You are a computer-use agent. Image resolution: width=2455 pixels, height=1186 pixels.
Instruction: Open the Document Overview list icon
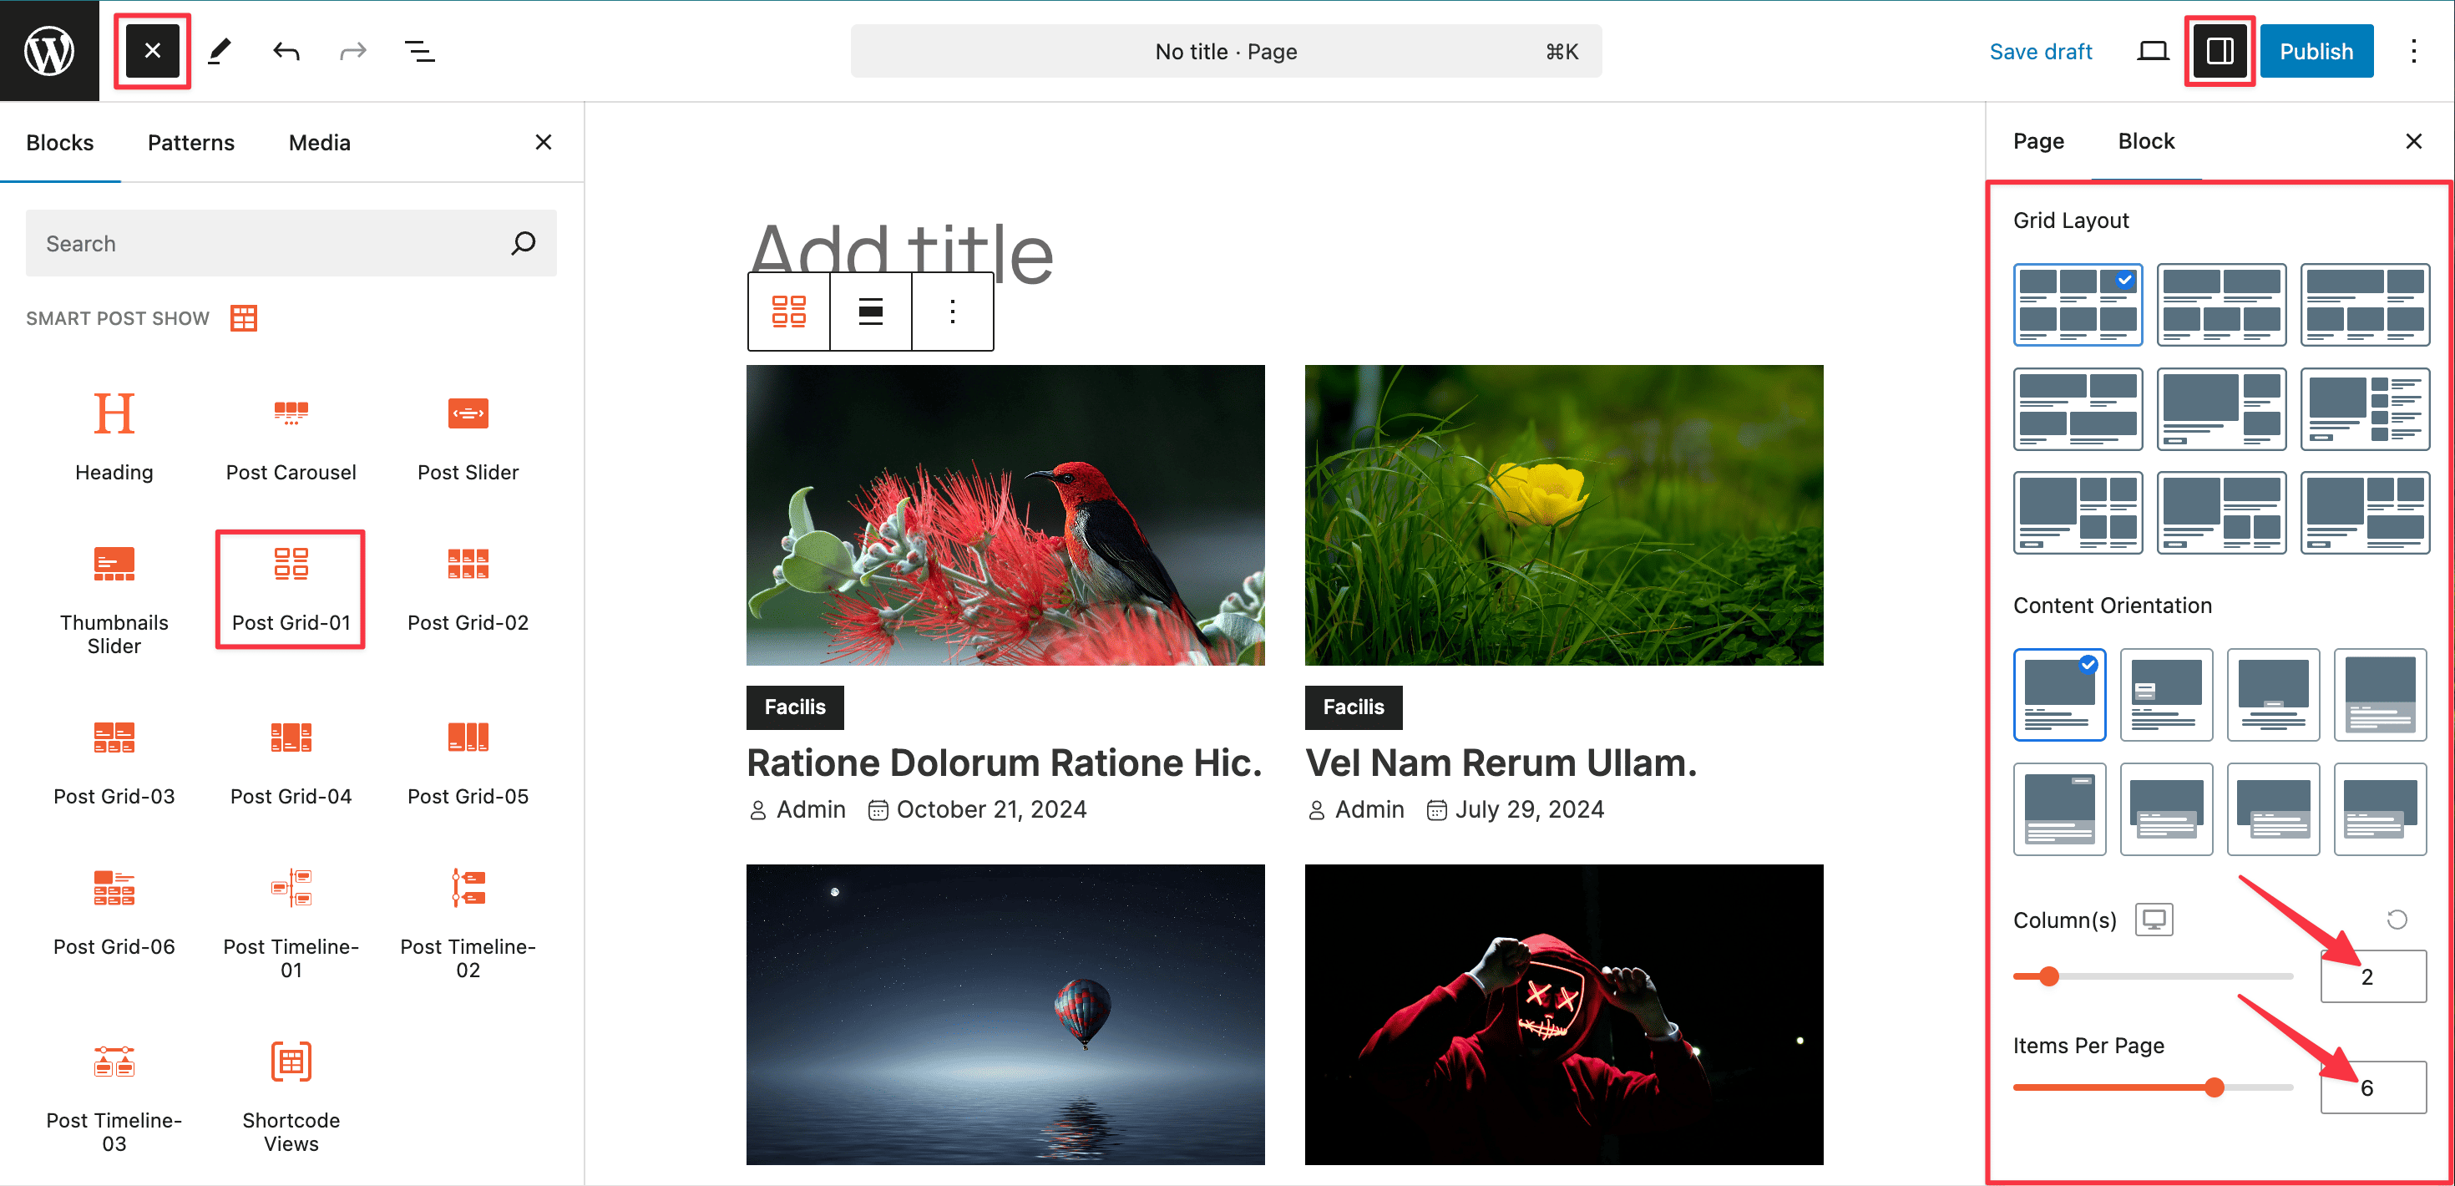click(x=419, y=52)
